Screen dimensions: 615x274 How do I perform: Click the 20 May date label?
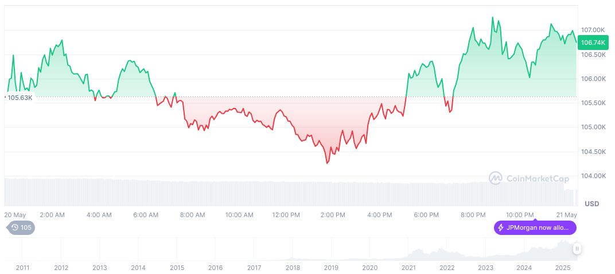coord(15,215)
